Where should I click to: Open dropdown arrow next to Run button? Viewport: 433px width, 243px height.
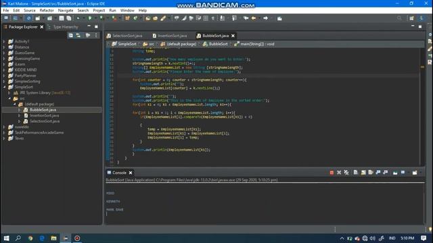pyautogui.click(x=95, y=18)
